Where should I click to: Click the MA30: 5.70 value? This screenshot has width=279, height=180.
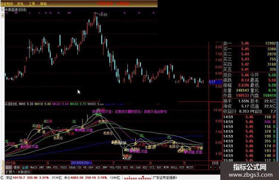(x=78, y=104)
